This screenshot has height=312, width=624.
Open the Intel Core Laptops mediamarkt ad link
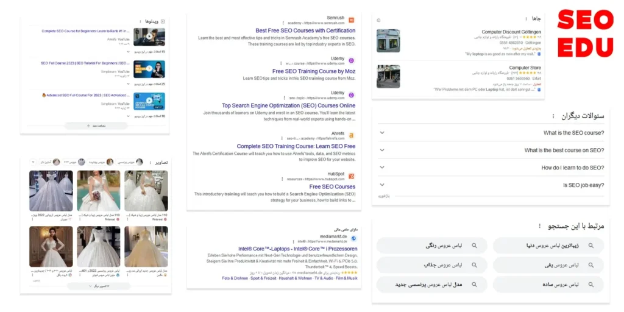tap(297, 249)
